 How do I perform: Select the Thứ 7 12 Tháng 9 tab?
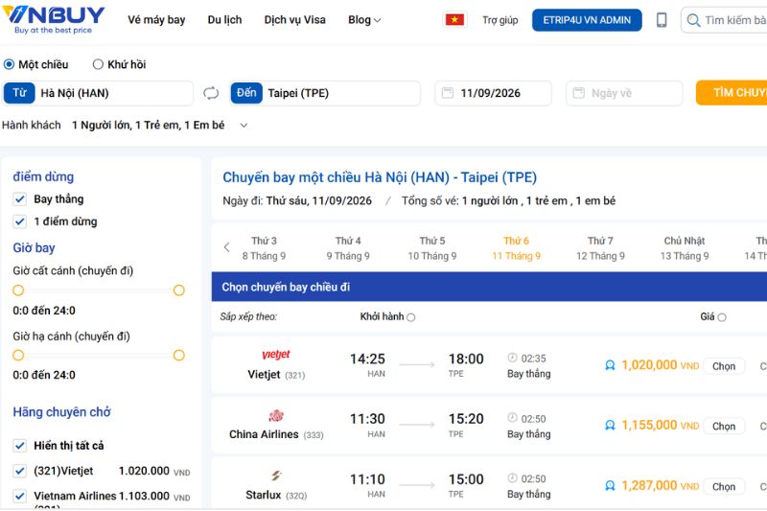pyautogui.click(x=601, y=248)
